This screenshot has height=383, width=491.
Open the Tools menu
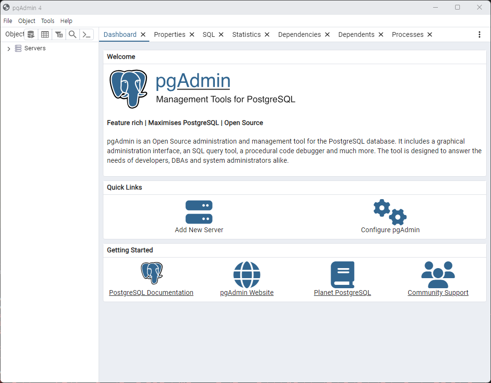tap(47, 21)
